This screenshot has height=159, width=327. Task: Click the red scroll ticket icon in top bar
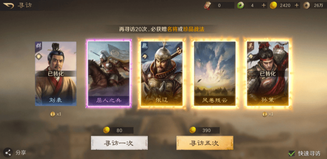click(207, 6)
